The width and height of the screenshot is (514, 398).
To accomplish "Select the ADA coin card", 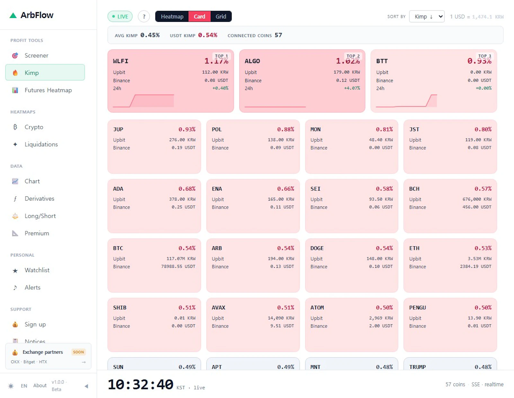I will [154, 206].
